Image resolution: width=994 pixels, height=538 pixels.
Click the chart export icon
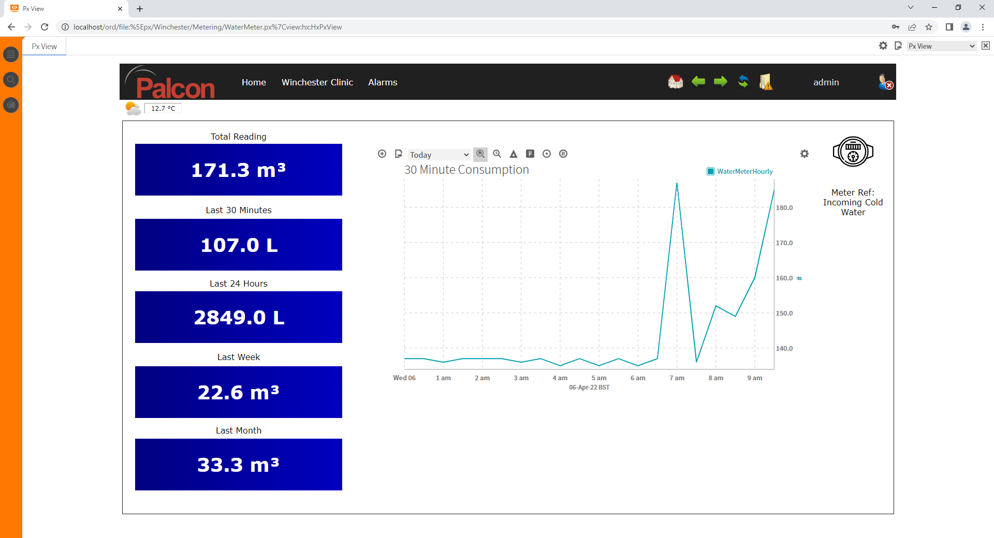[398, 154]
